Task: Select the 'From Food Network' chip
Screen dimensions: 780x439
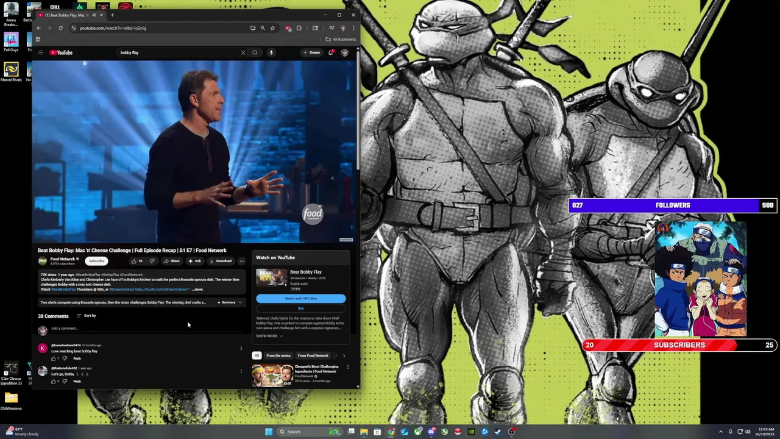Action: click(x=313, y=355)
